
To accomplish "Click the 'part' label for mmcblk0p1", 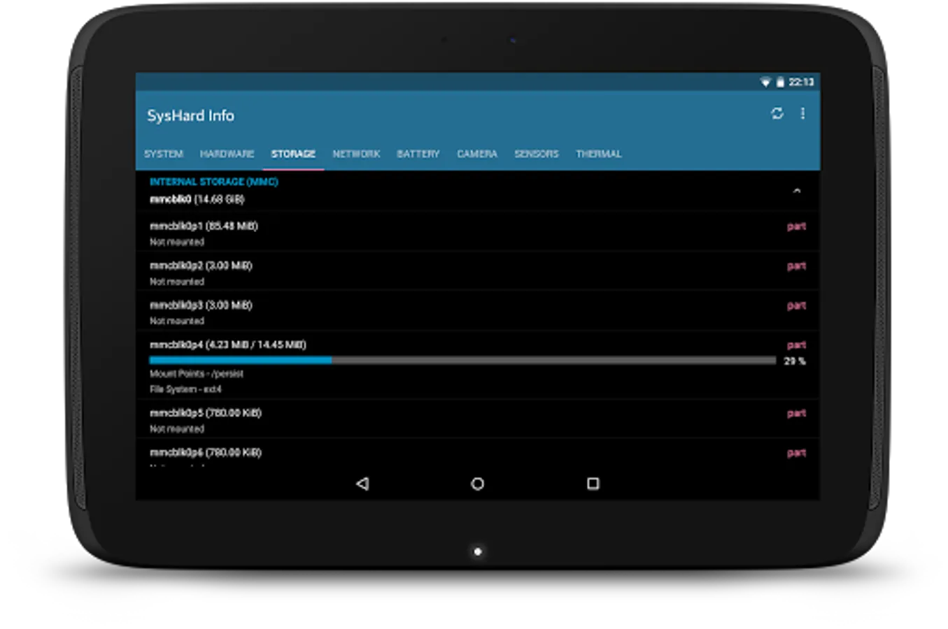I will click(x=796, y=226).
